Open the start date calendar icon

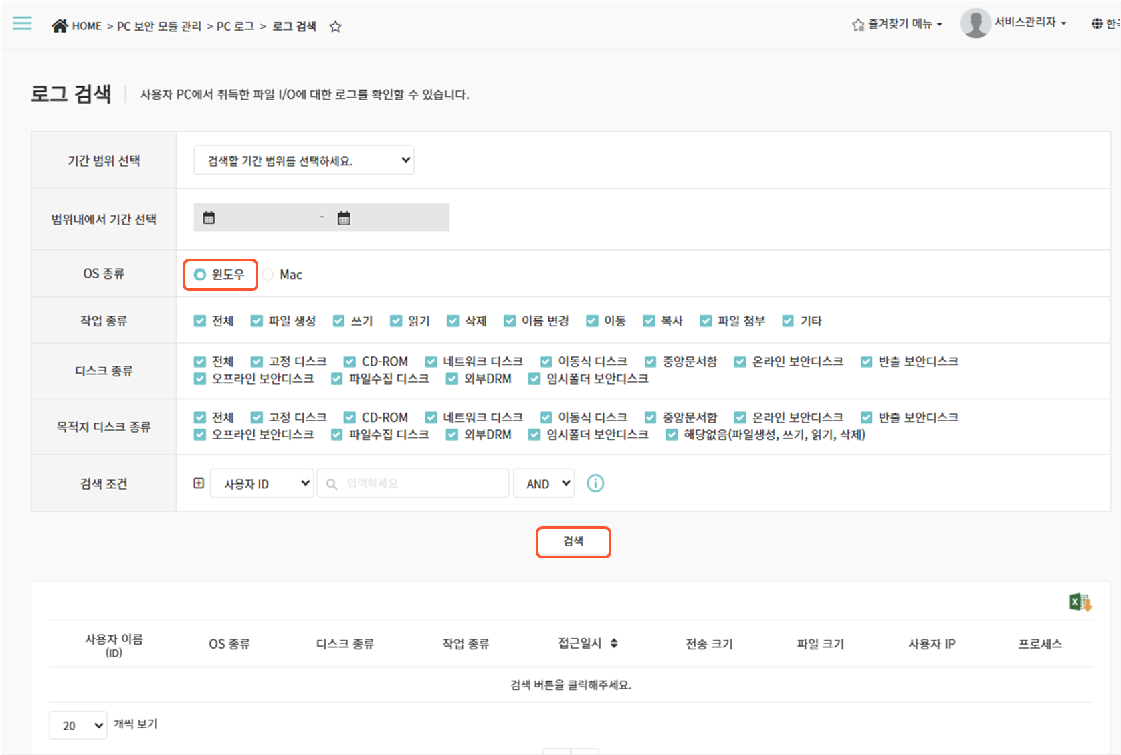click(209, 218)
